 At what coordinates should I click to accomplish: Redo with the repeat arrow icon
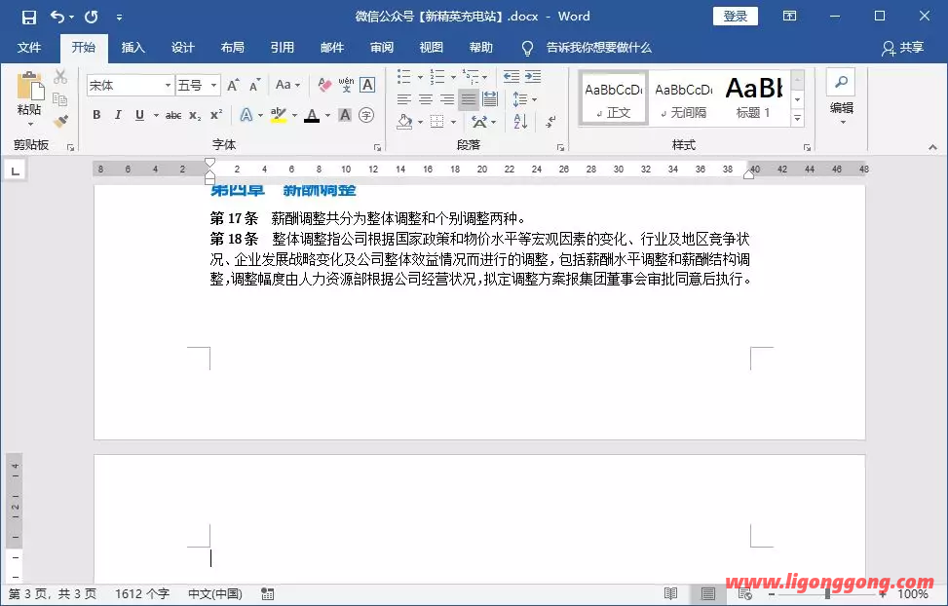click(x=92, y=17)
